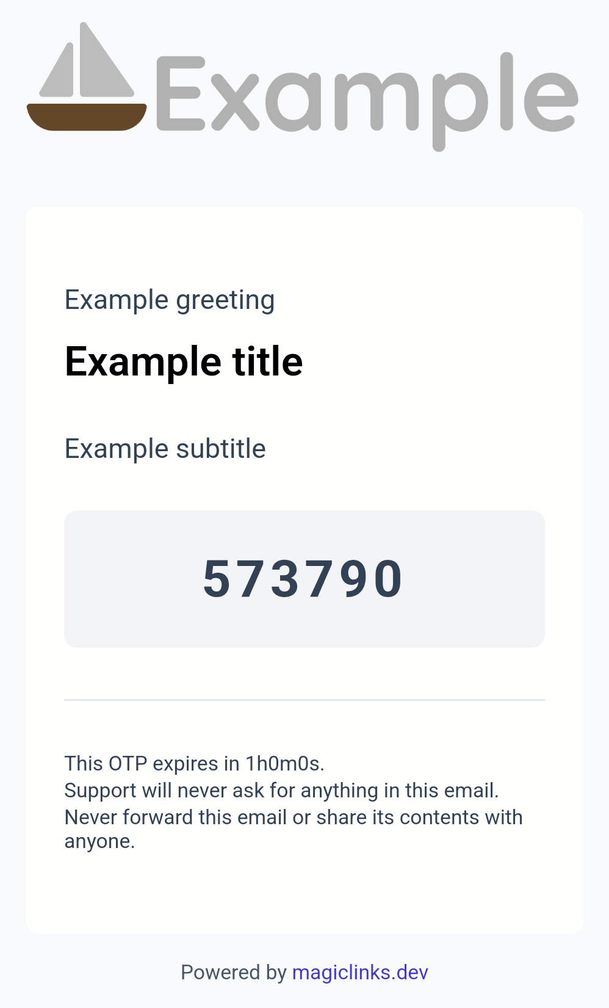Viewport: 609px width, 1008px height.
Task: Click the digit 0 ending the code
Action: [388, 579]
